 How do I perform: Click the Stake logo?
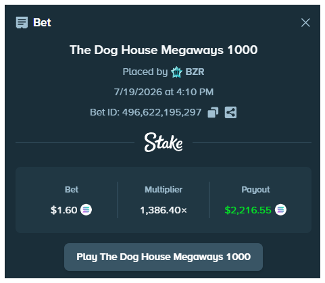click(164, 143)
